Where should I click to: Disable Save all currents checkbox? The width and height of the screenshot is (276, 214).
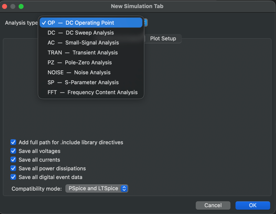[x=13, y=160]
